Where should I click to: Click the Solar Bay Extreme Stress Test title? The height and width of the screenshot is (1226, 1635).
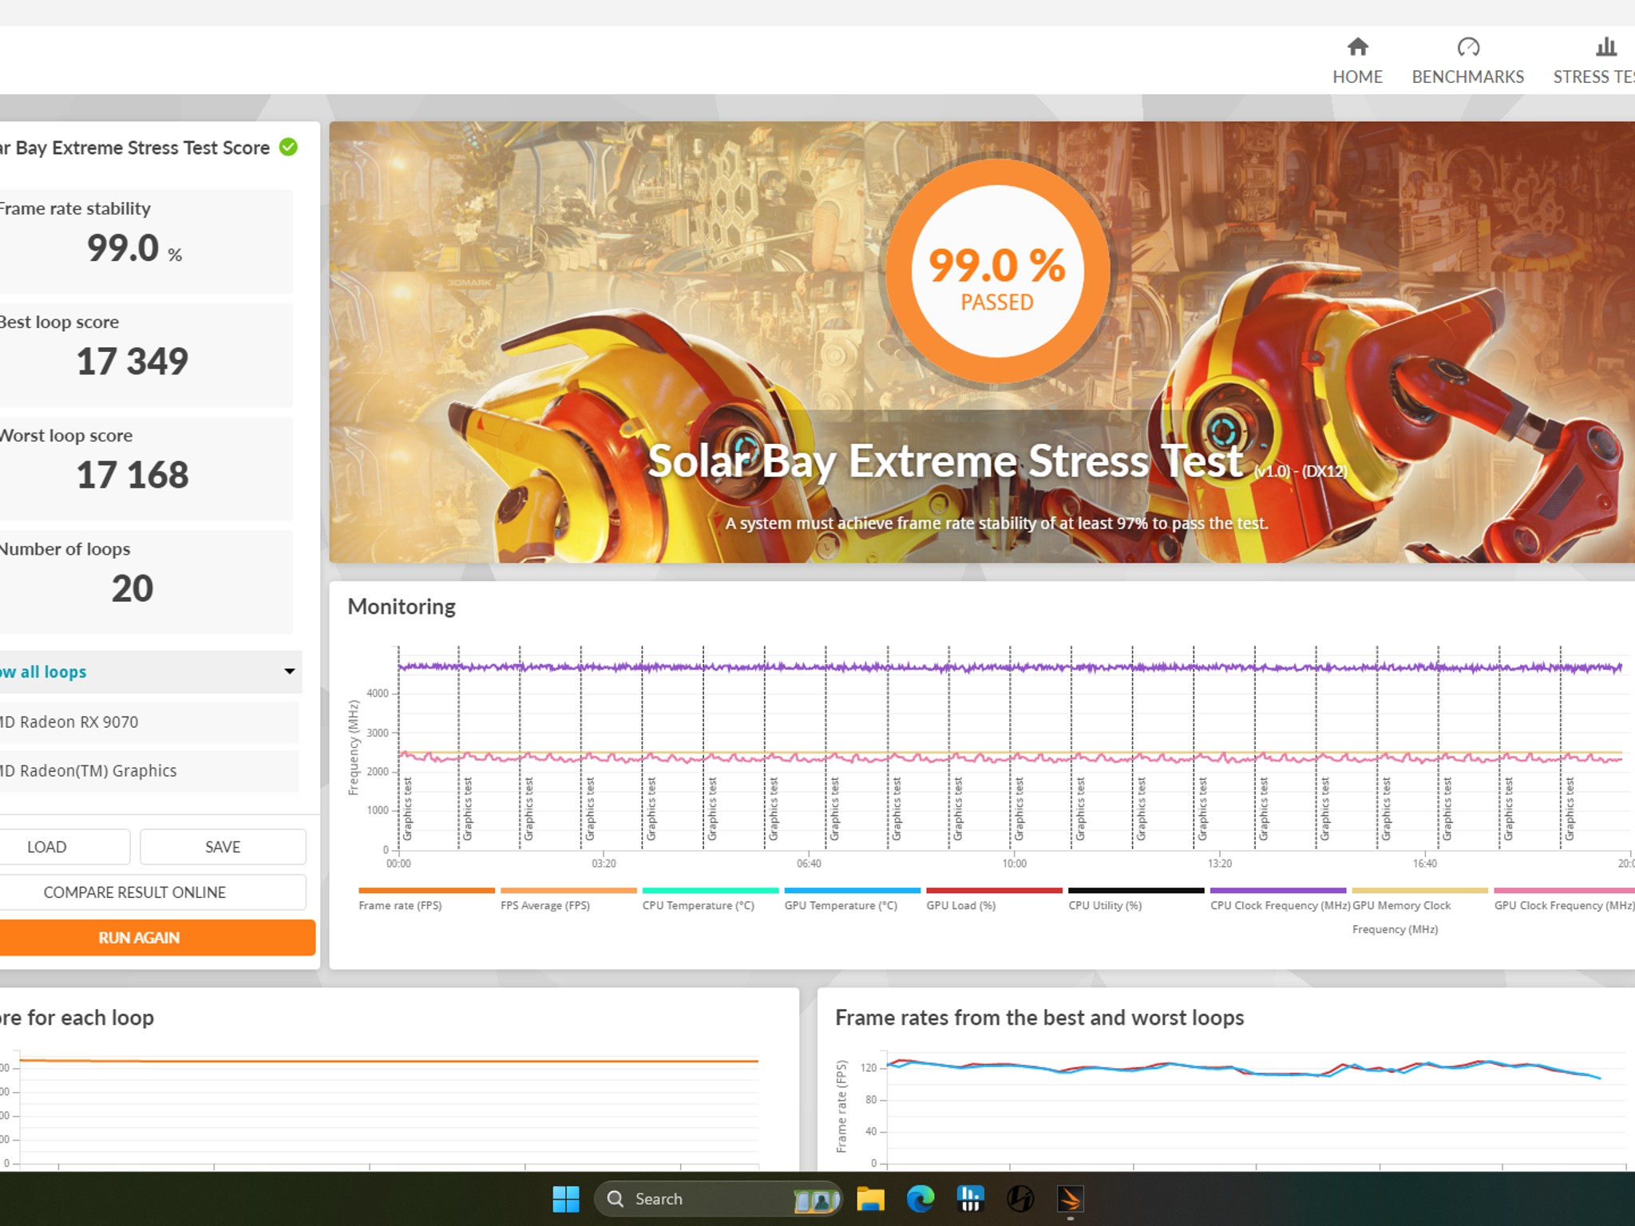[945, 461]
